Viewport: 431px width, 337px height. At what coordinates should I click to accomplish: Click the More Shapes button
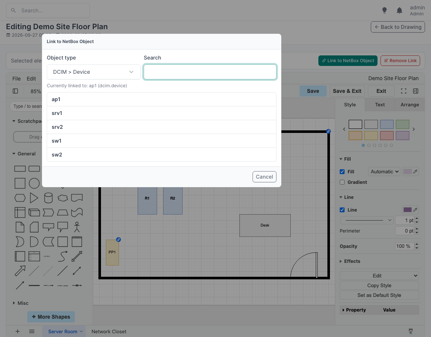click(51, 317)
